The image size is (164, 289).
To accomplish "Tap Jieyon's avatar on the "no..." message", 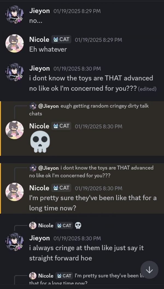I will (x=14, y=15).
